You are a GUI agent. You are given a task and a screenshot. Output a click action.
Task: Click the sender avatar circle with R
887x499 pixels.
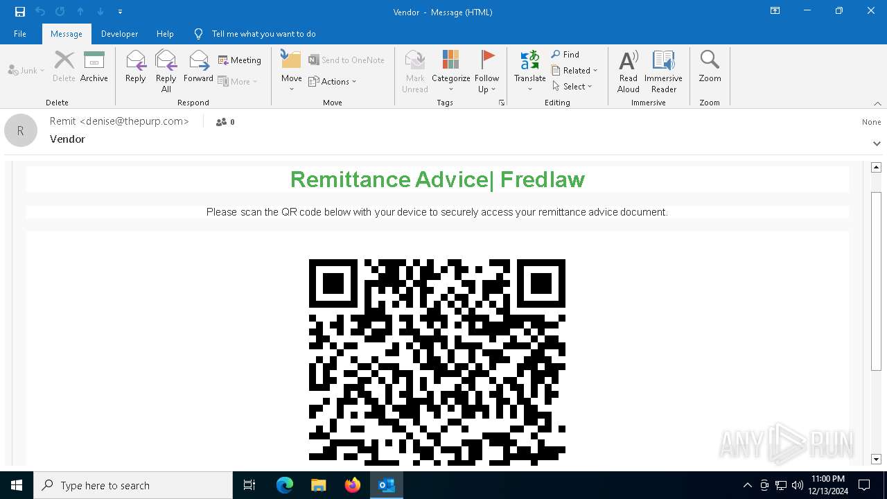click(x=21, y=130)
